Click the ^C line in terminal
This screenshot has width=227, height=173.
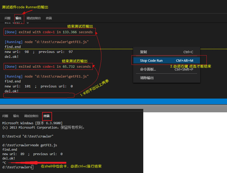point(4,163)
